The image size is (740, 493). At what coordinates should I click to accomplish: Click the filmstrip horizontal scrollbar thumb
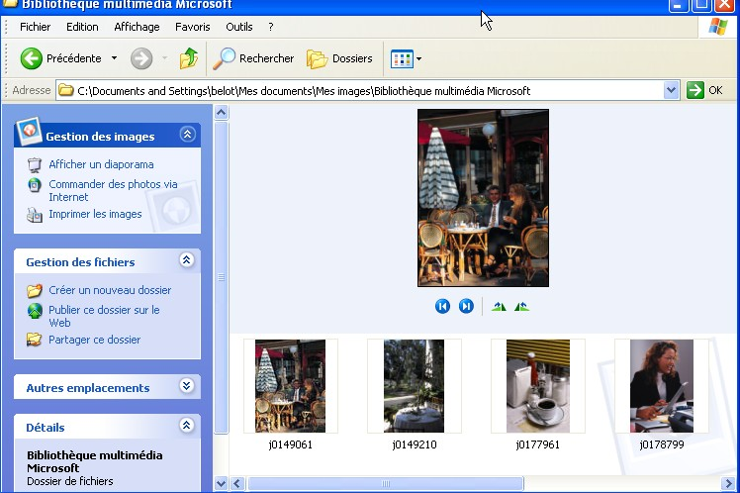point(386,483)
